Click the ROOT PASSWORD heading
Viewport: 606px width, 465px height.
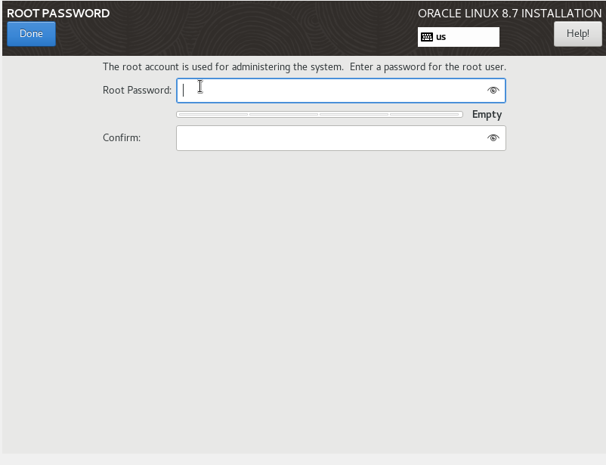pyautogui.click(x=58, y=13)
